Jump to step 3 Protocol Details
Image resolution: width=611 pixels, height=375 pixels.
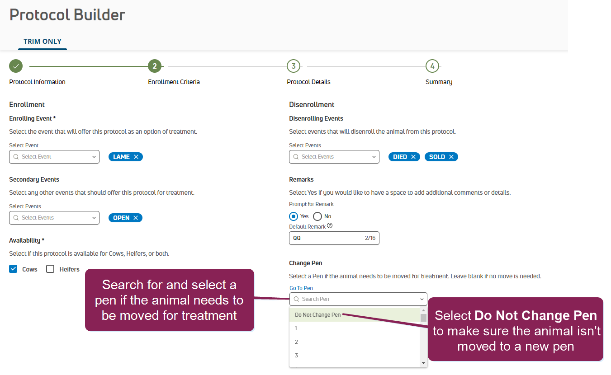[x=294, y=66]
